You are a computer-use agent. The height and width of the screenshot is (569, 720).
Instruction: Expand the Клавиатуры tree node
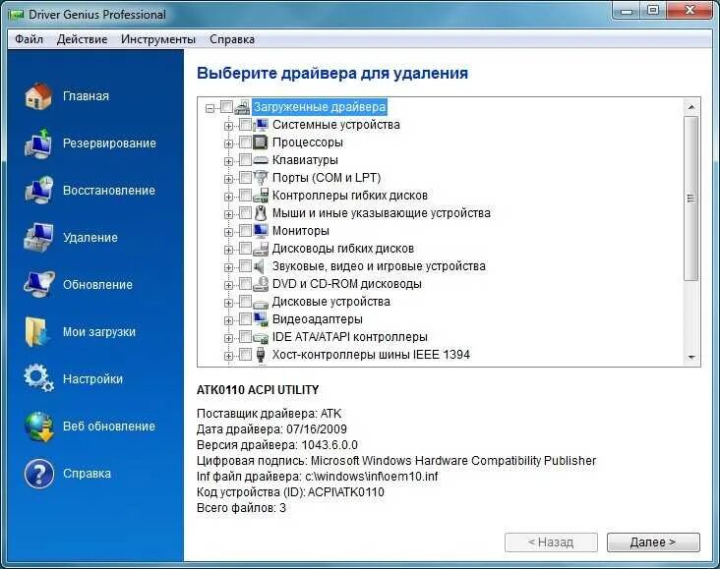228,161
